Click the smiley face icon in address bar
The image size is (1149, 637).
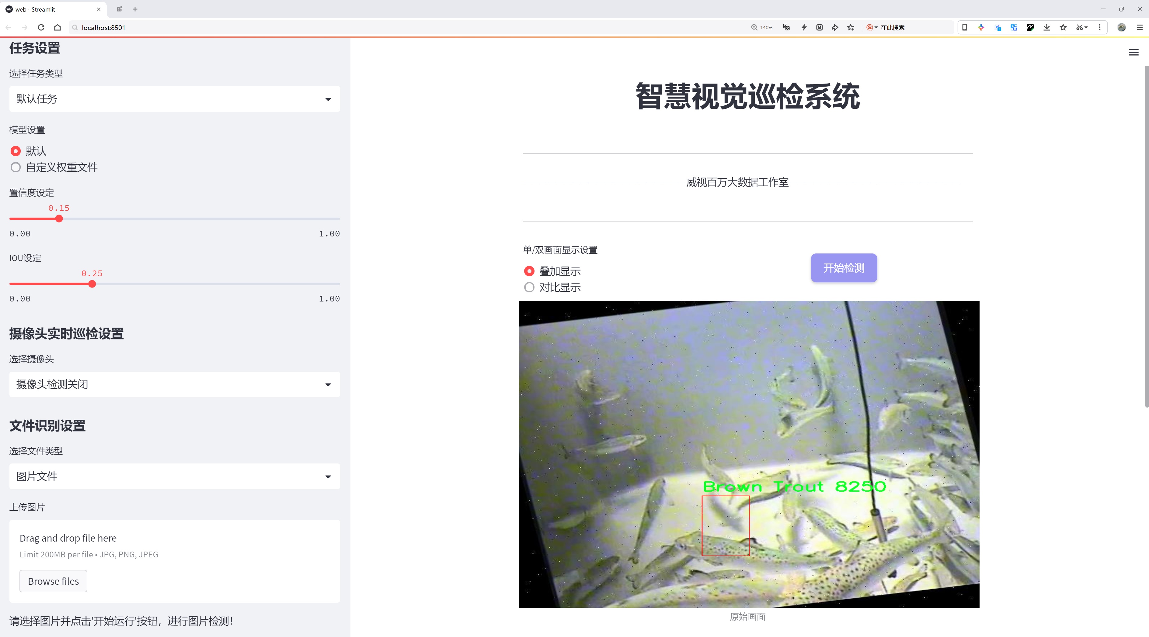[819, 27]
